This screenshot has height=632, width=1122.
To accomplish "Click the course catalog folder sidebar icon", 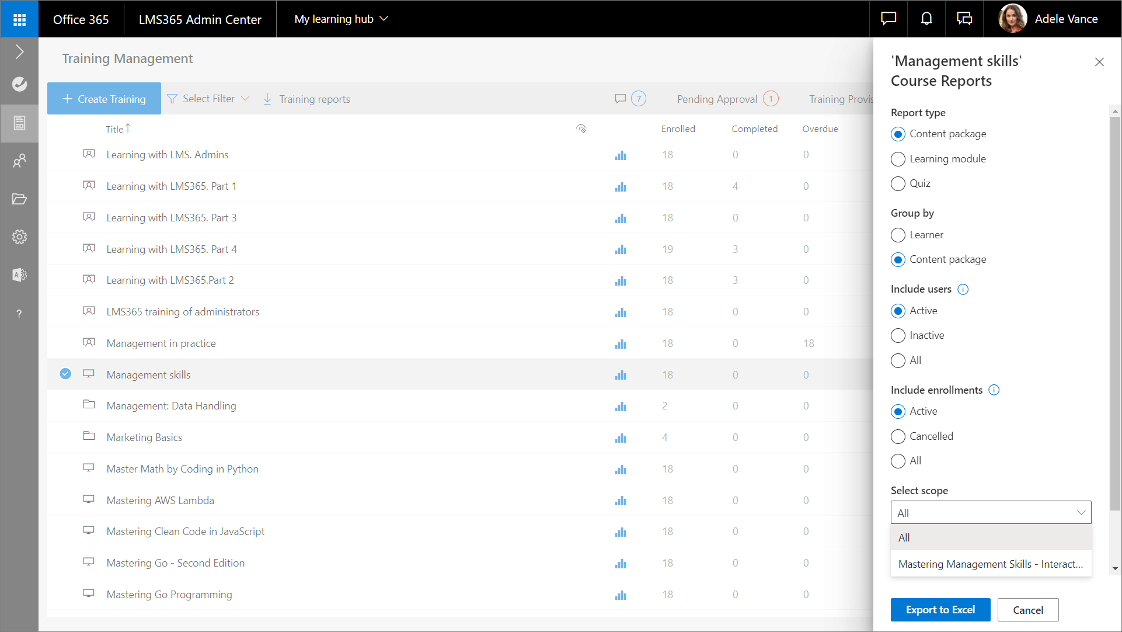I will click(x=19, y=199).
